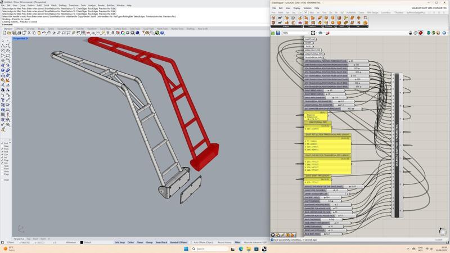Click SmartTrack in Rhino status bar

(x=161, y=242)
